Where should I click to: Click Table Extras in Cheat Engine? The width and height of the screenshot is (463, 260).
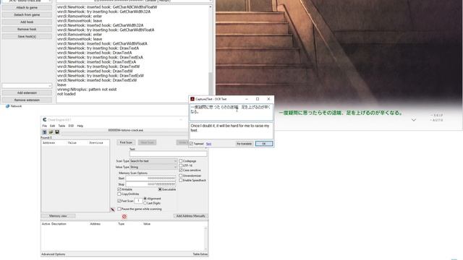click(x=200, y=254)
